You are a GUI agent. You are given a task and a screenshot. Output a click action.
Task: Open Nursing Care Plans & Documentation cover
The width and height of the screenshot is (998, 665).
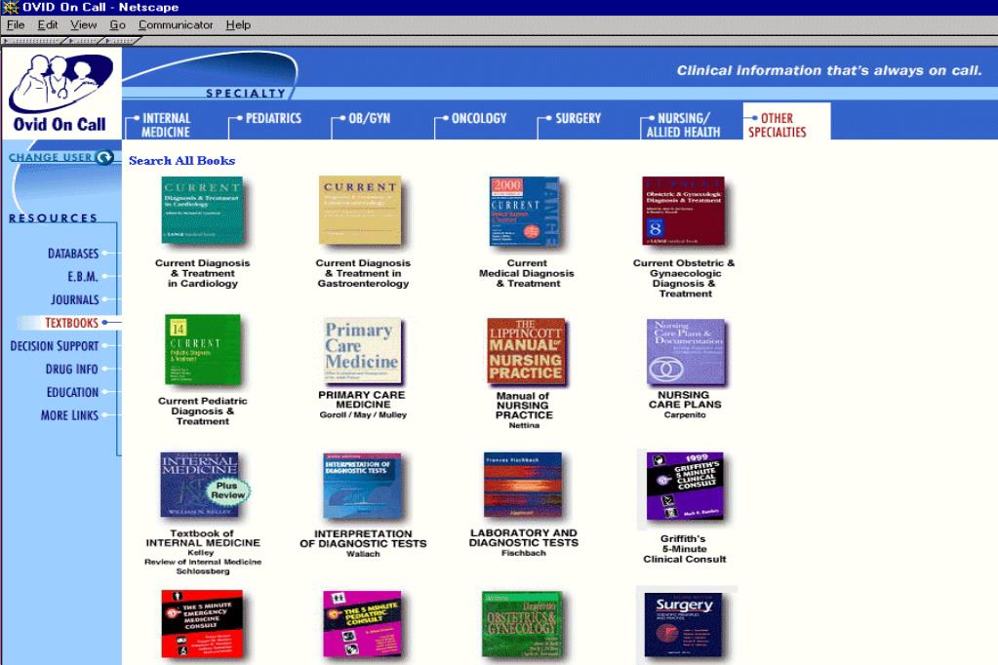point(686,352)
